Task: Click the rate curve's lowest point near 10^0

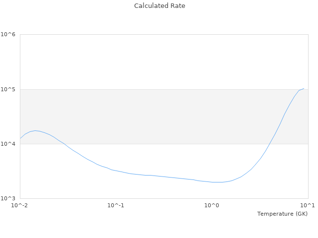Action: click(x=217, y=182)
